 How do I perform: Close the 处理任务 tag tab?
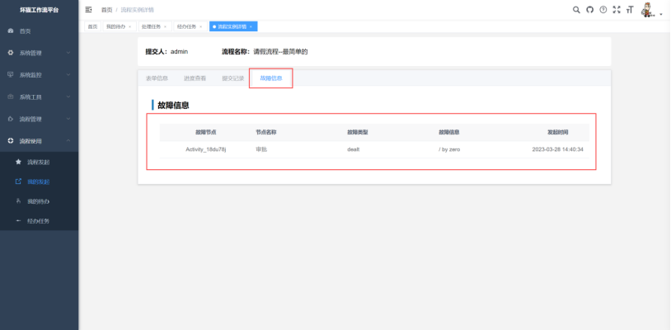(165, 26)
